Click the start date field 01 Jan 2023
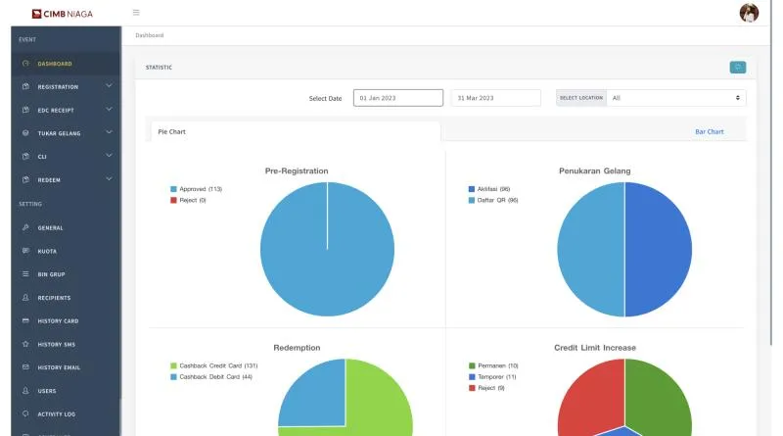783x436 pixels. pos(398,98)
